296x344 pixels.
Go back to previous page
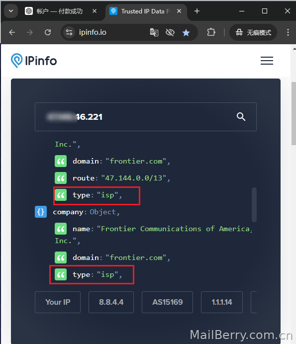point(12,32)
